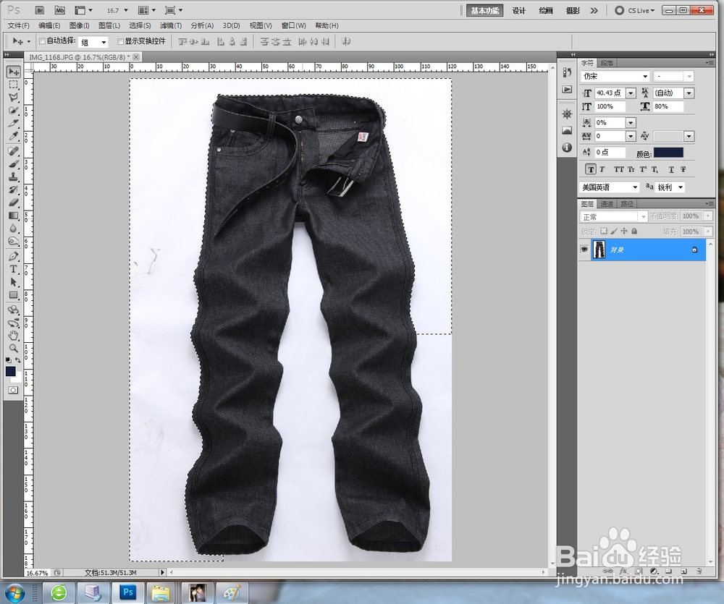Toggle faux bold text style
Viewport: 724px width, 604px height.
coord(590,169)
